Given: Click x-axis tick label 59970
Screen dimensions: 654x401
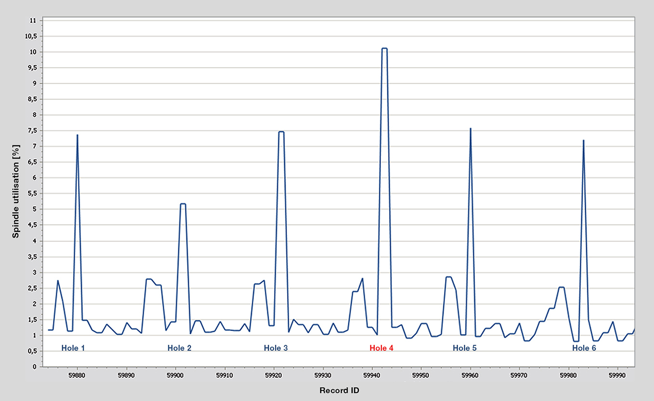Looking at the screenshot, I should [x=520, y=375].
